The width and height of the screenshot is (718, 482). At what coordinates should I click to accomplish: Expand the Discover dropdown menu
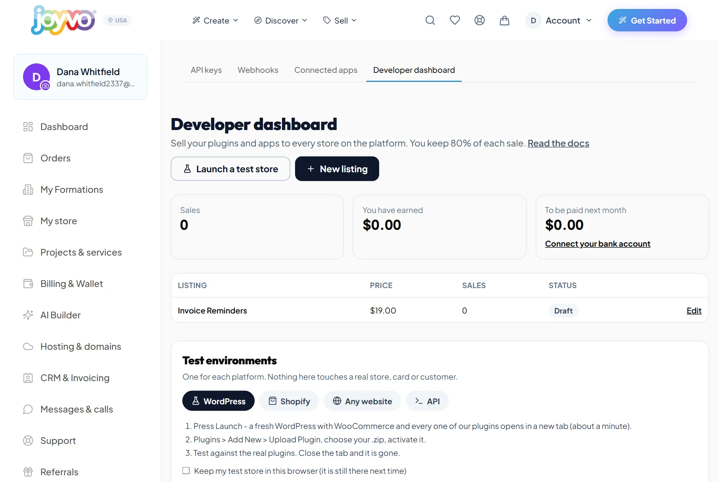click(281, 20)
